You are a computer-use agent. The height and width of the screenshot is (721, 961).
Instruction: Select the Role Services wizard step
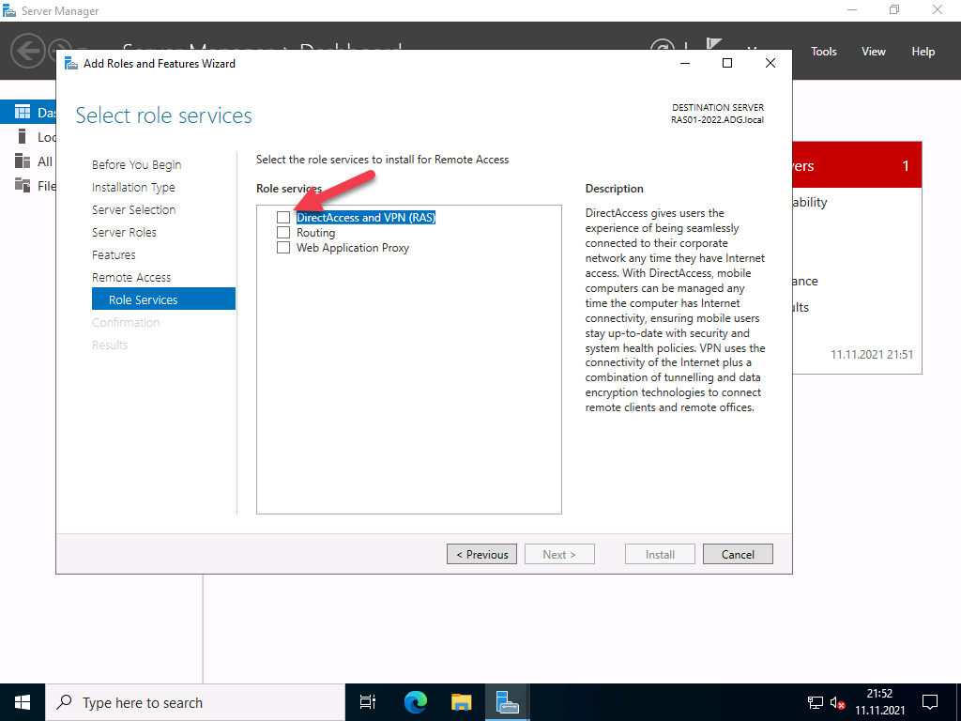[163, 299]
